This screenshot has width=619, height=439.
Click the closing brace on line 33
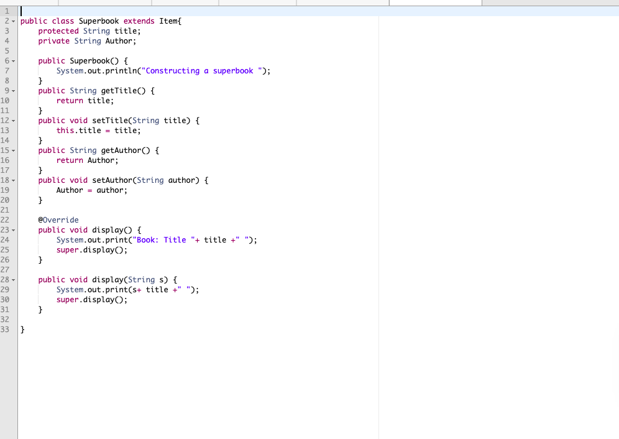tap(22, 329)
